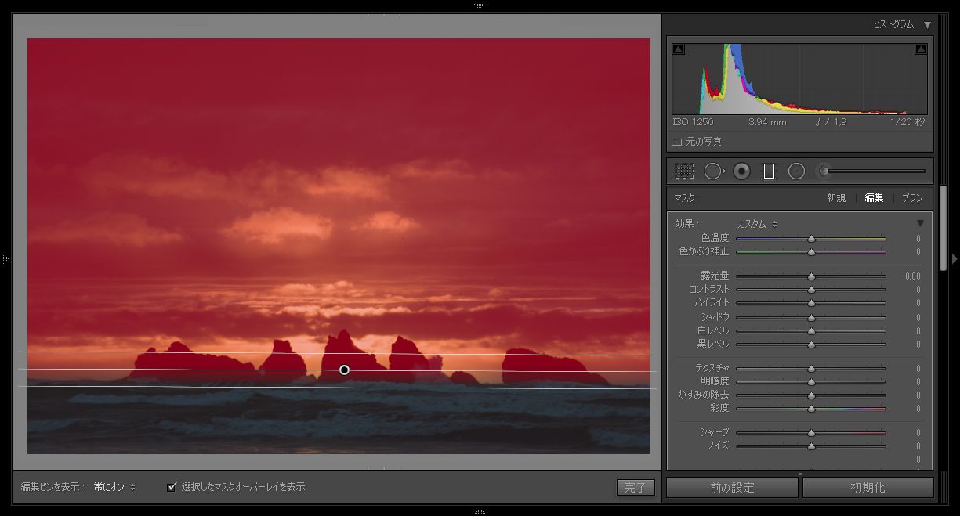Image resolution: width=960 pixels, height=516 pixels.
Task: Click the histogram graph
Action: point(799,79)
